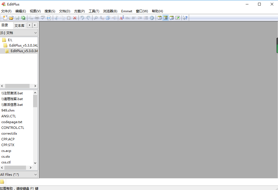Viewport: 278px width, 190px height.
Task: Open the Hex Viewer
Action: click(x=127, y=18)
